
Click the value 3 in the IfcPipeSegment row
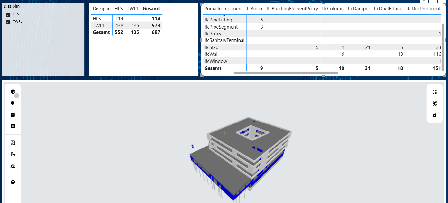(x=262, y=27)
